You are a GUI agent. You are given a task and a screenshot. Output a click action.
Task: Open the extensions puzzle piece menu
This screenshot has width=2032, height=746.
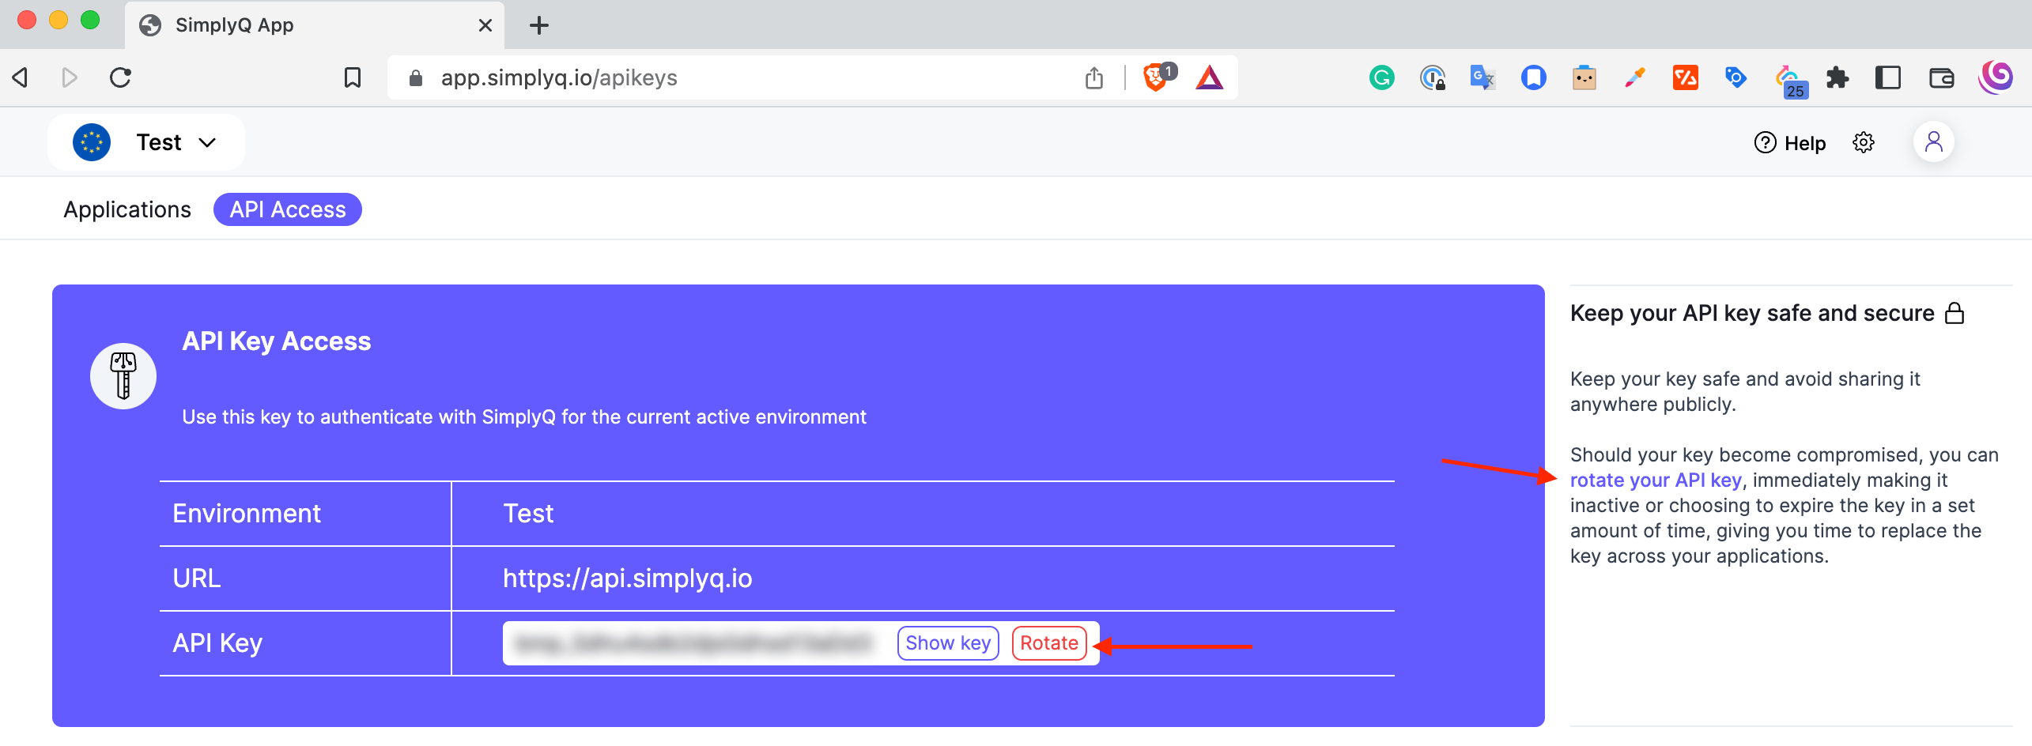point(1837,77)
